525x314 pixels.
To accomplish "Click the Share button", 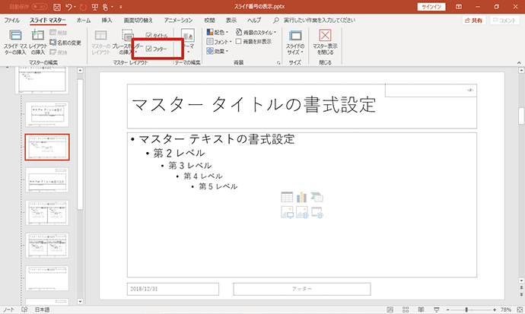I will [474, 21].
